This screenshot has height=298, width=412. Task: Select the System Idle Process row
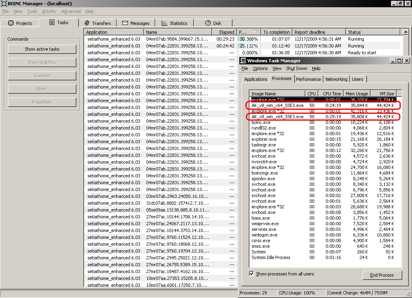pos(323,257)
